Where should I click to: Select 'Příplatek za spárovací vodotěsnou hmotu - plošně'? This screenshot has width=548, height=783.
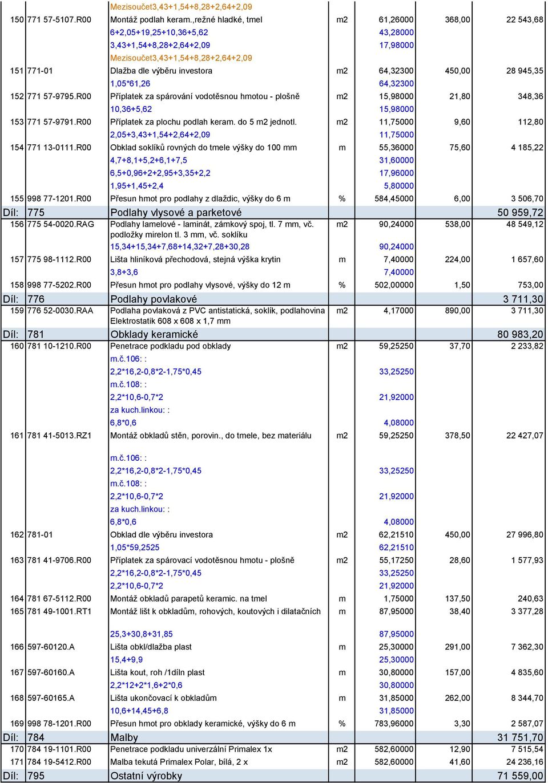pyautogui.click(x=202, y=561)
